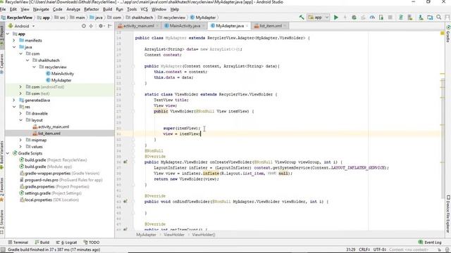The image size is (451, 253).
Task: Switch to the activity_main.xml editor tab
Action: [x=138, y=26]
